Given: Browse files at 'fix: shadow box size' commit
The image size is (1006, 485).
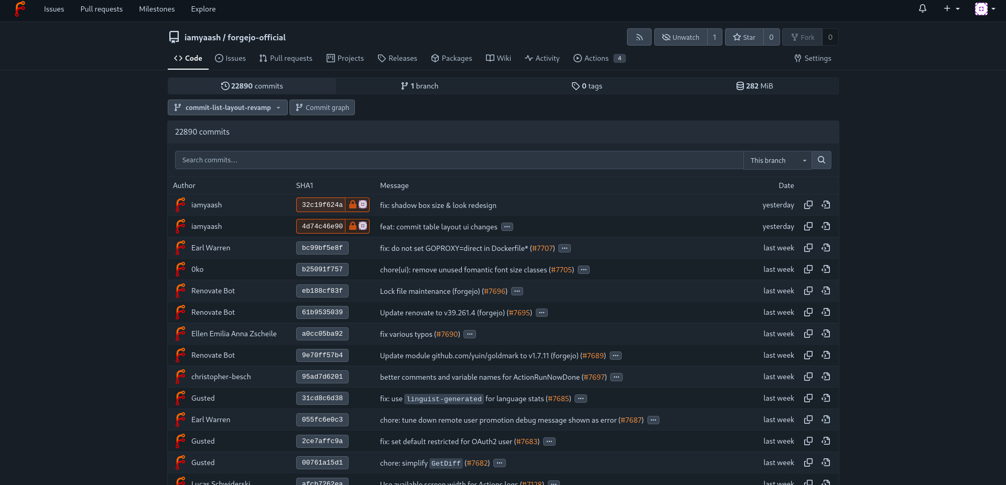Looking at the screenshot, I should pyautogui.click(x=826, y=205).
